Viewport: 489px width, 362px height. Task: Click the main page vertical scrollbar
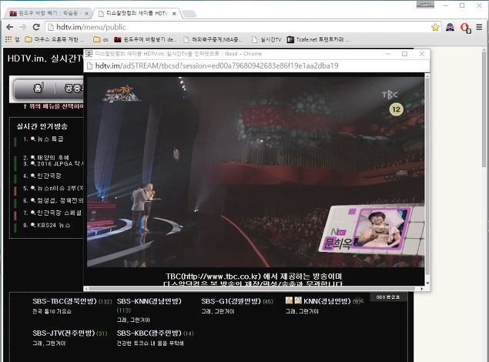(x=484, y=109)
